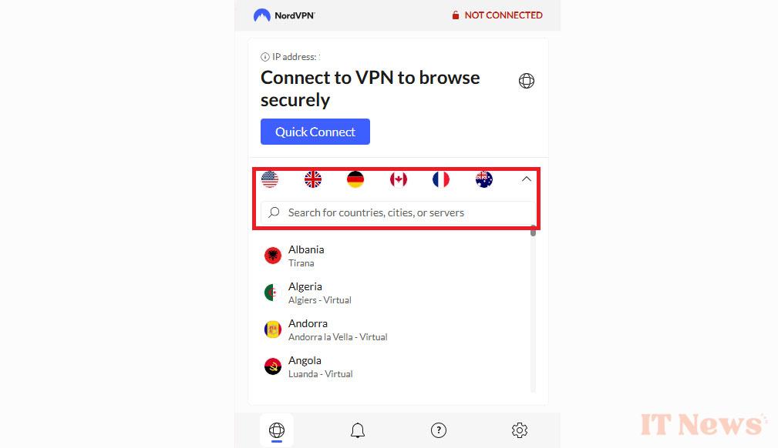Select Albania Tirana from the list
Screen dimensions: 778x448
click(x=395, y=256)
